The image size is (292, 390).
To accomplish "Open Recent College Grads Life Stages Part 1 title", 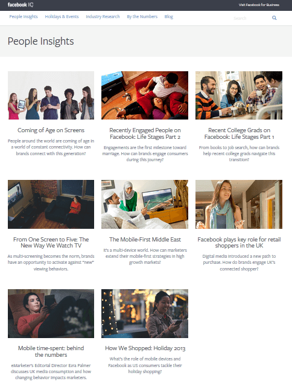I will 239,133.
